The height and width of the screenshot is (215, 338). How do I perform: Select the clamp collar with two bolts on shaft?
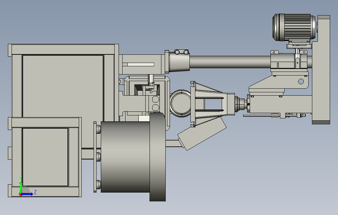179,61
